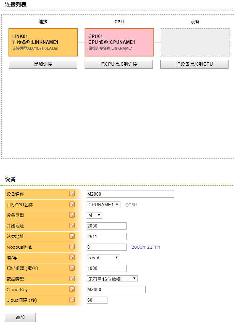
Task: Click the 添加连接 button
Action: tap(43, 64)
